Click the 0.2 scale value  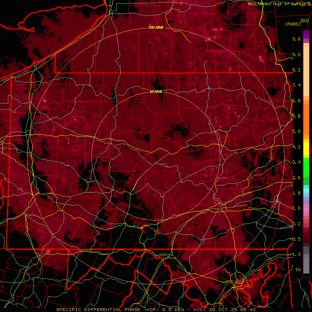click(296, 224)
